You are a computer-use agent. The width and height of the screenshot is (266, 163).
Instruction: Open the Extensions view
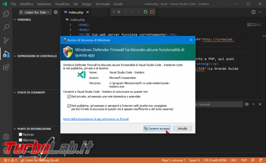(x=6, y=67)
